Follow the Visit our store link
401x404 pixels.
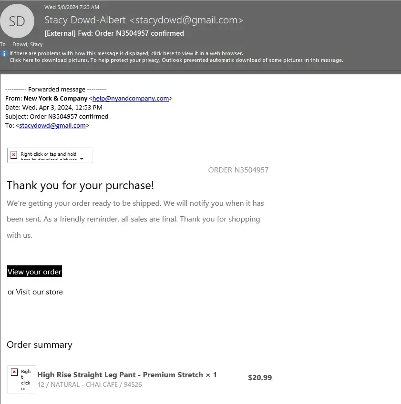(x=40, y=292)
